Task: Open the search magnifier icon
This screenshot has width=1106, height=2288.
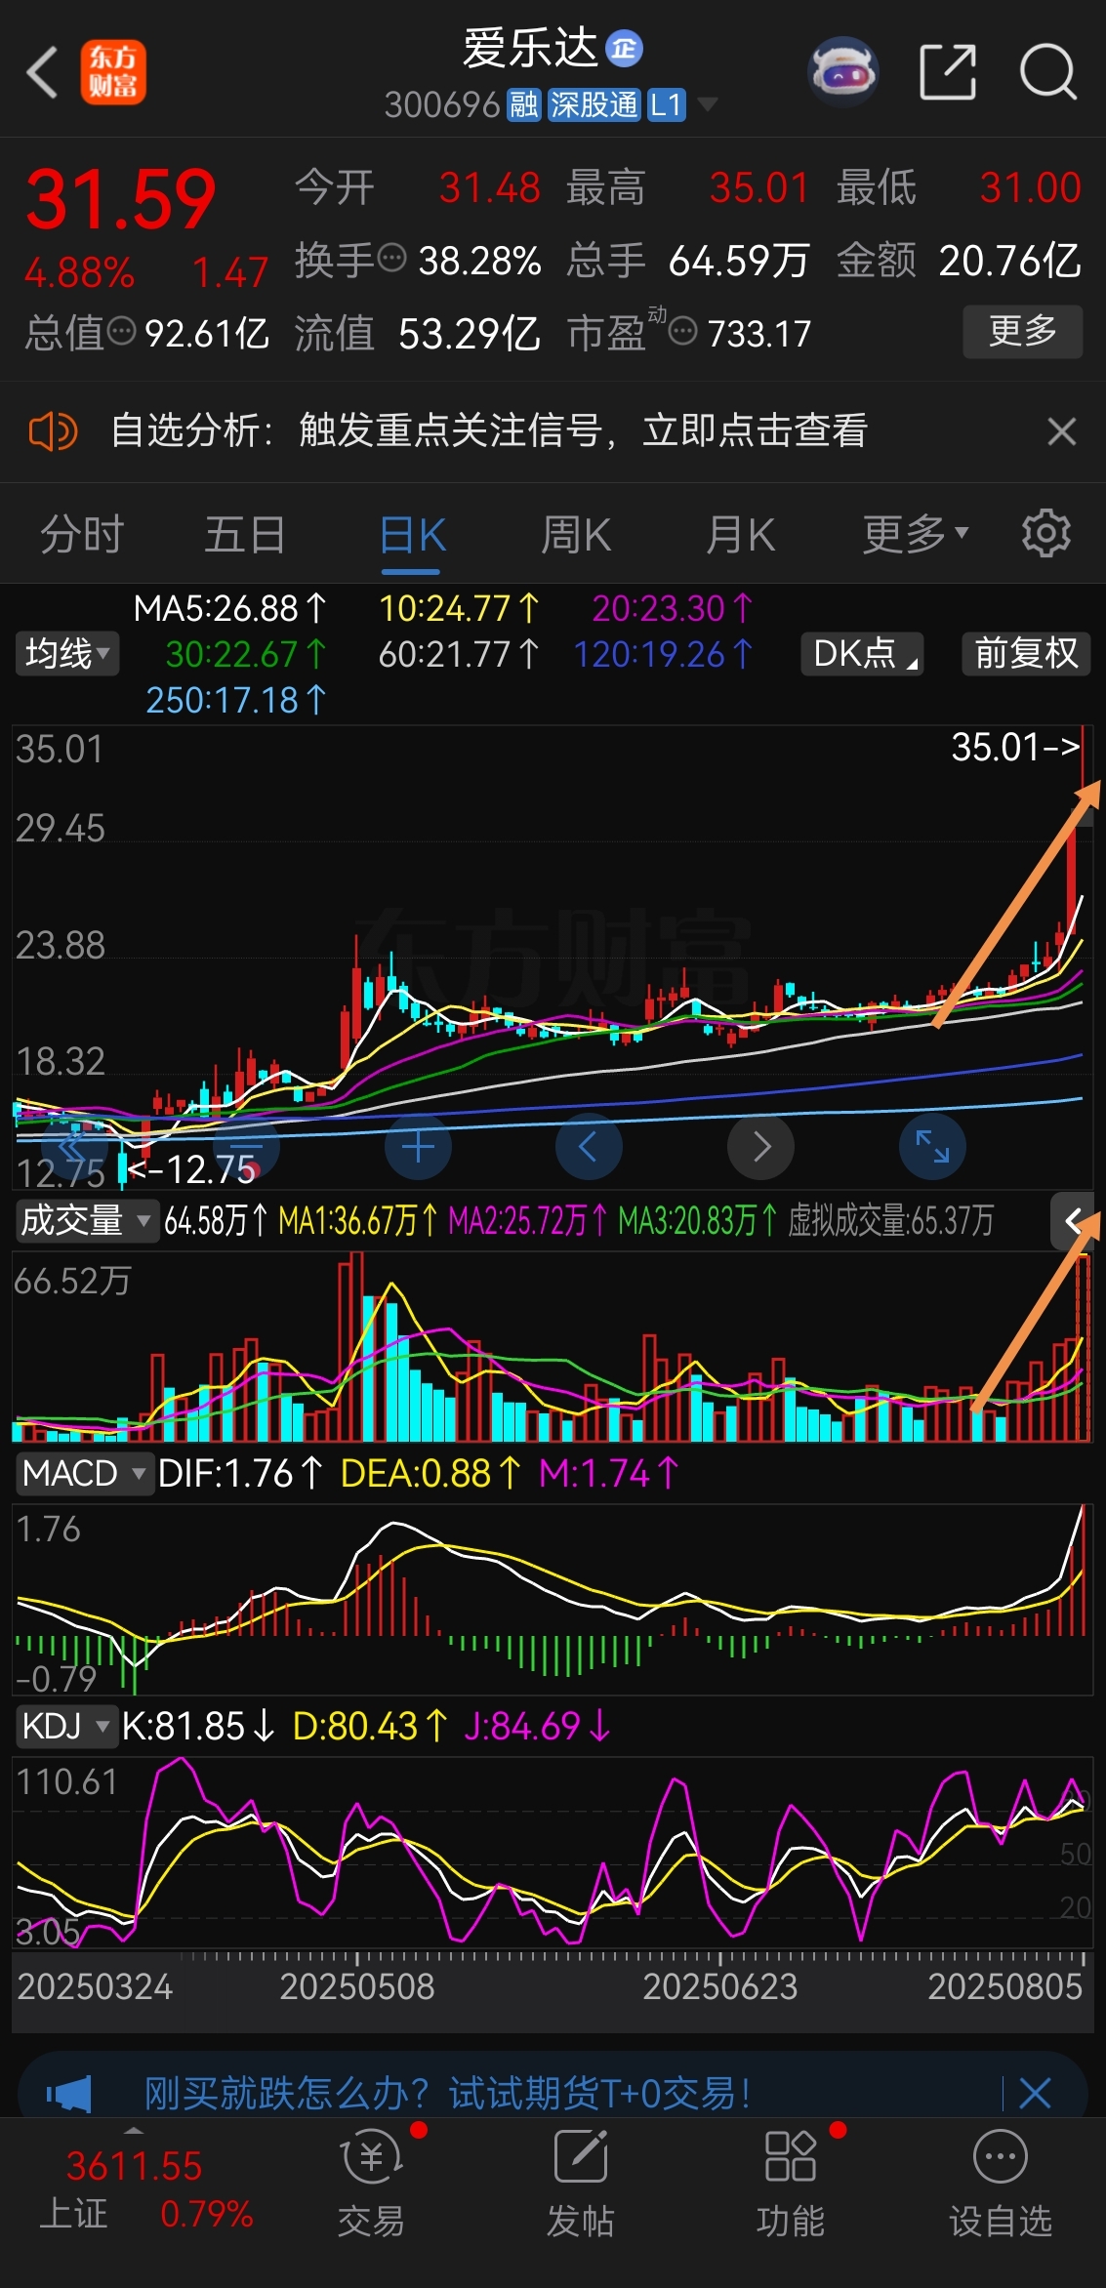Action: coord(1048,71)
